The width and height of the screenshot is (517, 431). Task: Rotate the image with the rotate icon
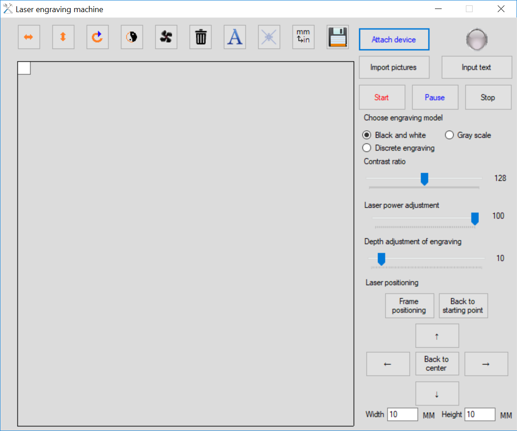(98, 37)
